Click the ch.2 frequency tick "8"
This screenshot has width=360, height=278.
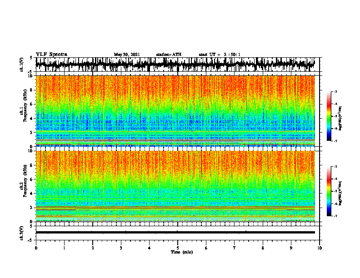tap(32, 165)
